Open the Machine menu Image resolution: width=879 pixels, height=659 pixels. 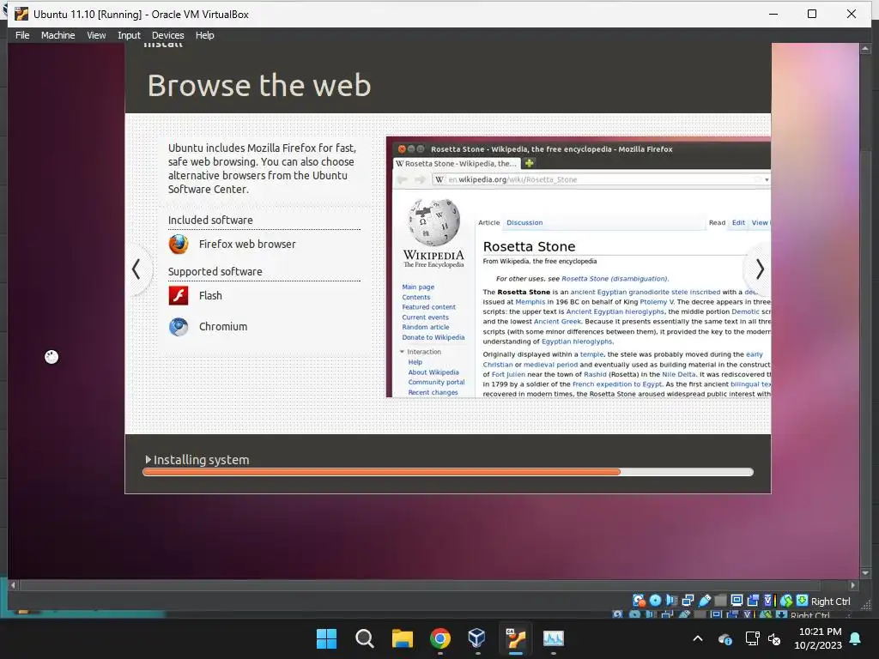pyautogui.click(x=58, y=35)
